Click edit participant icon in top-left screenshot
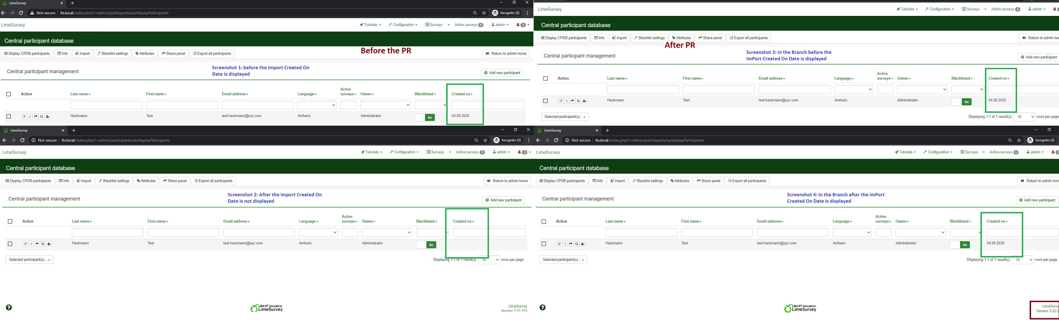 coord(24,117)
